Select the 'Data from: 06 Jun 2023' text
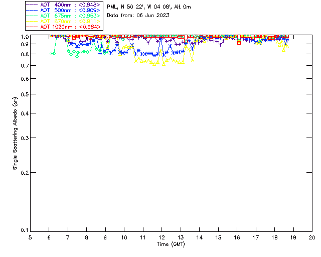The image size is (321, 257). click(x=138, y=16)
